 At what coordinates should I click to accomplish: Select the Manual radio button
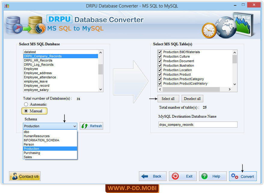(26, 111)
